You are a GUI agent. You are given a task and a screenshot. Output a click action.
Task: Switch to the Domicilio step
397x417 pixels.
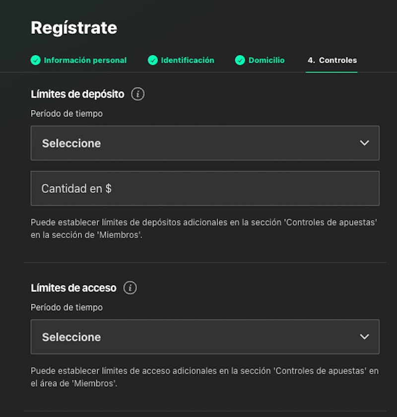(x=266, y=60)
